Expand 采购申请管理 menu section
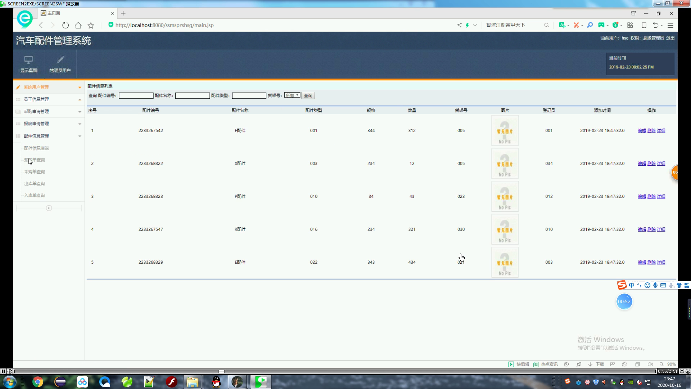The height and width of the screenshot is (389, 691). [x=49, y=112]
